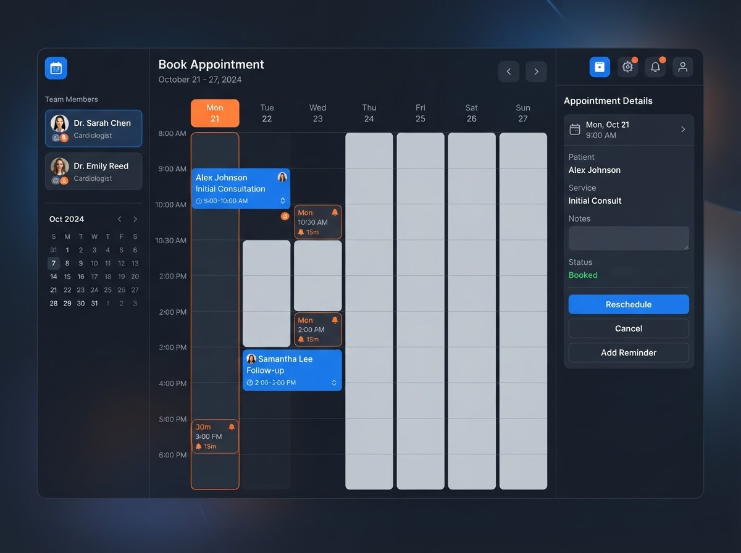Click the Oct 2024 month label
This screenshot has height=553, width=741.
coord(67,219)
